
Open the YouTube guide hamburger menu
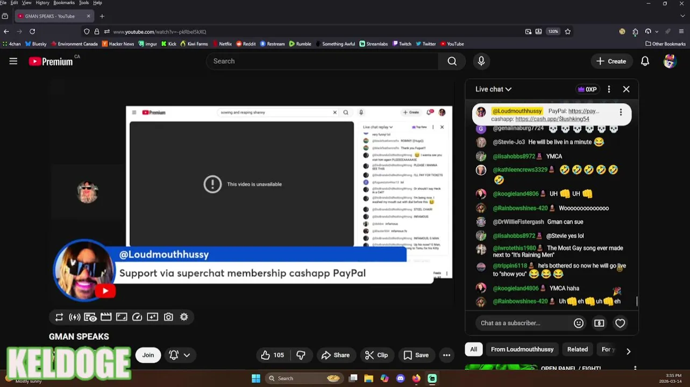point(13,61)
